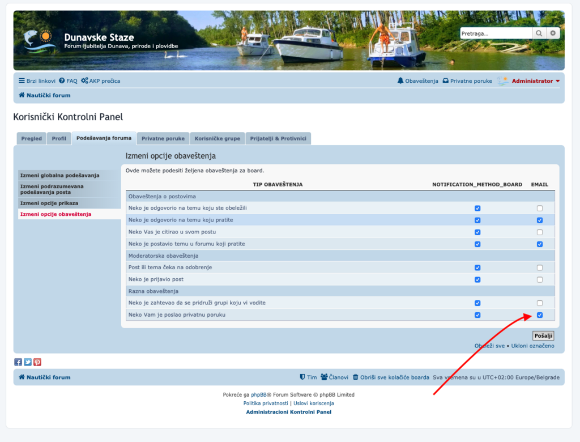
Task: Toggle board notification for temu koju pratite
Action: 477,220
